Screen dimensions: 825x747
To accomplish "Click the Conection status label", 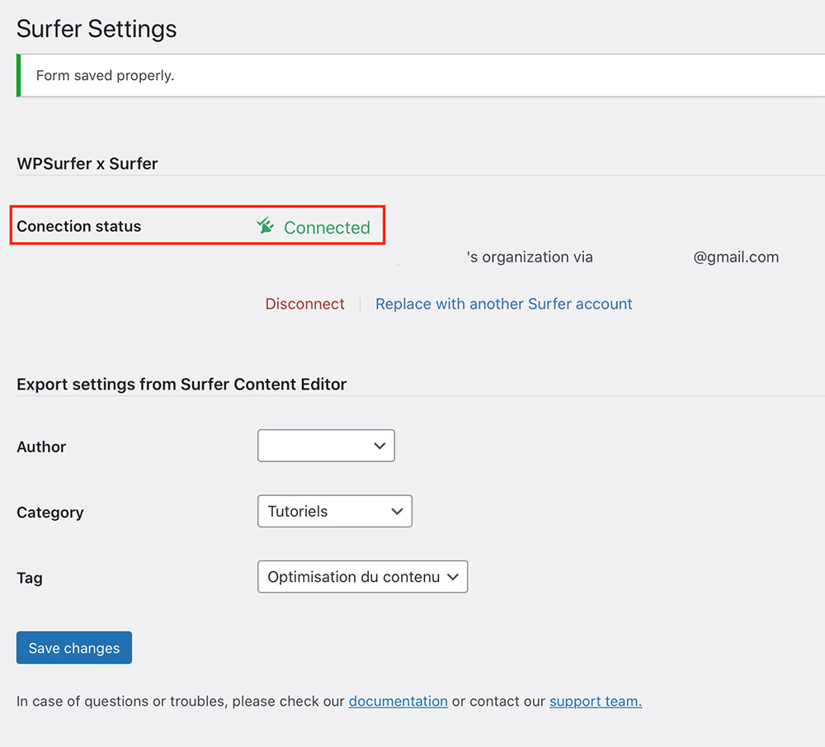I will coord(79,226).
